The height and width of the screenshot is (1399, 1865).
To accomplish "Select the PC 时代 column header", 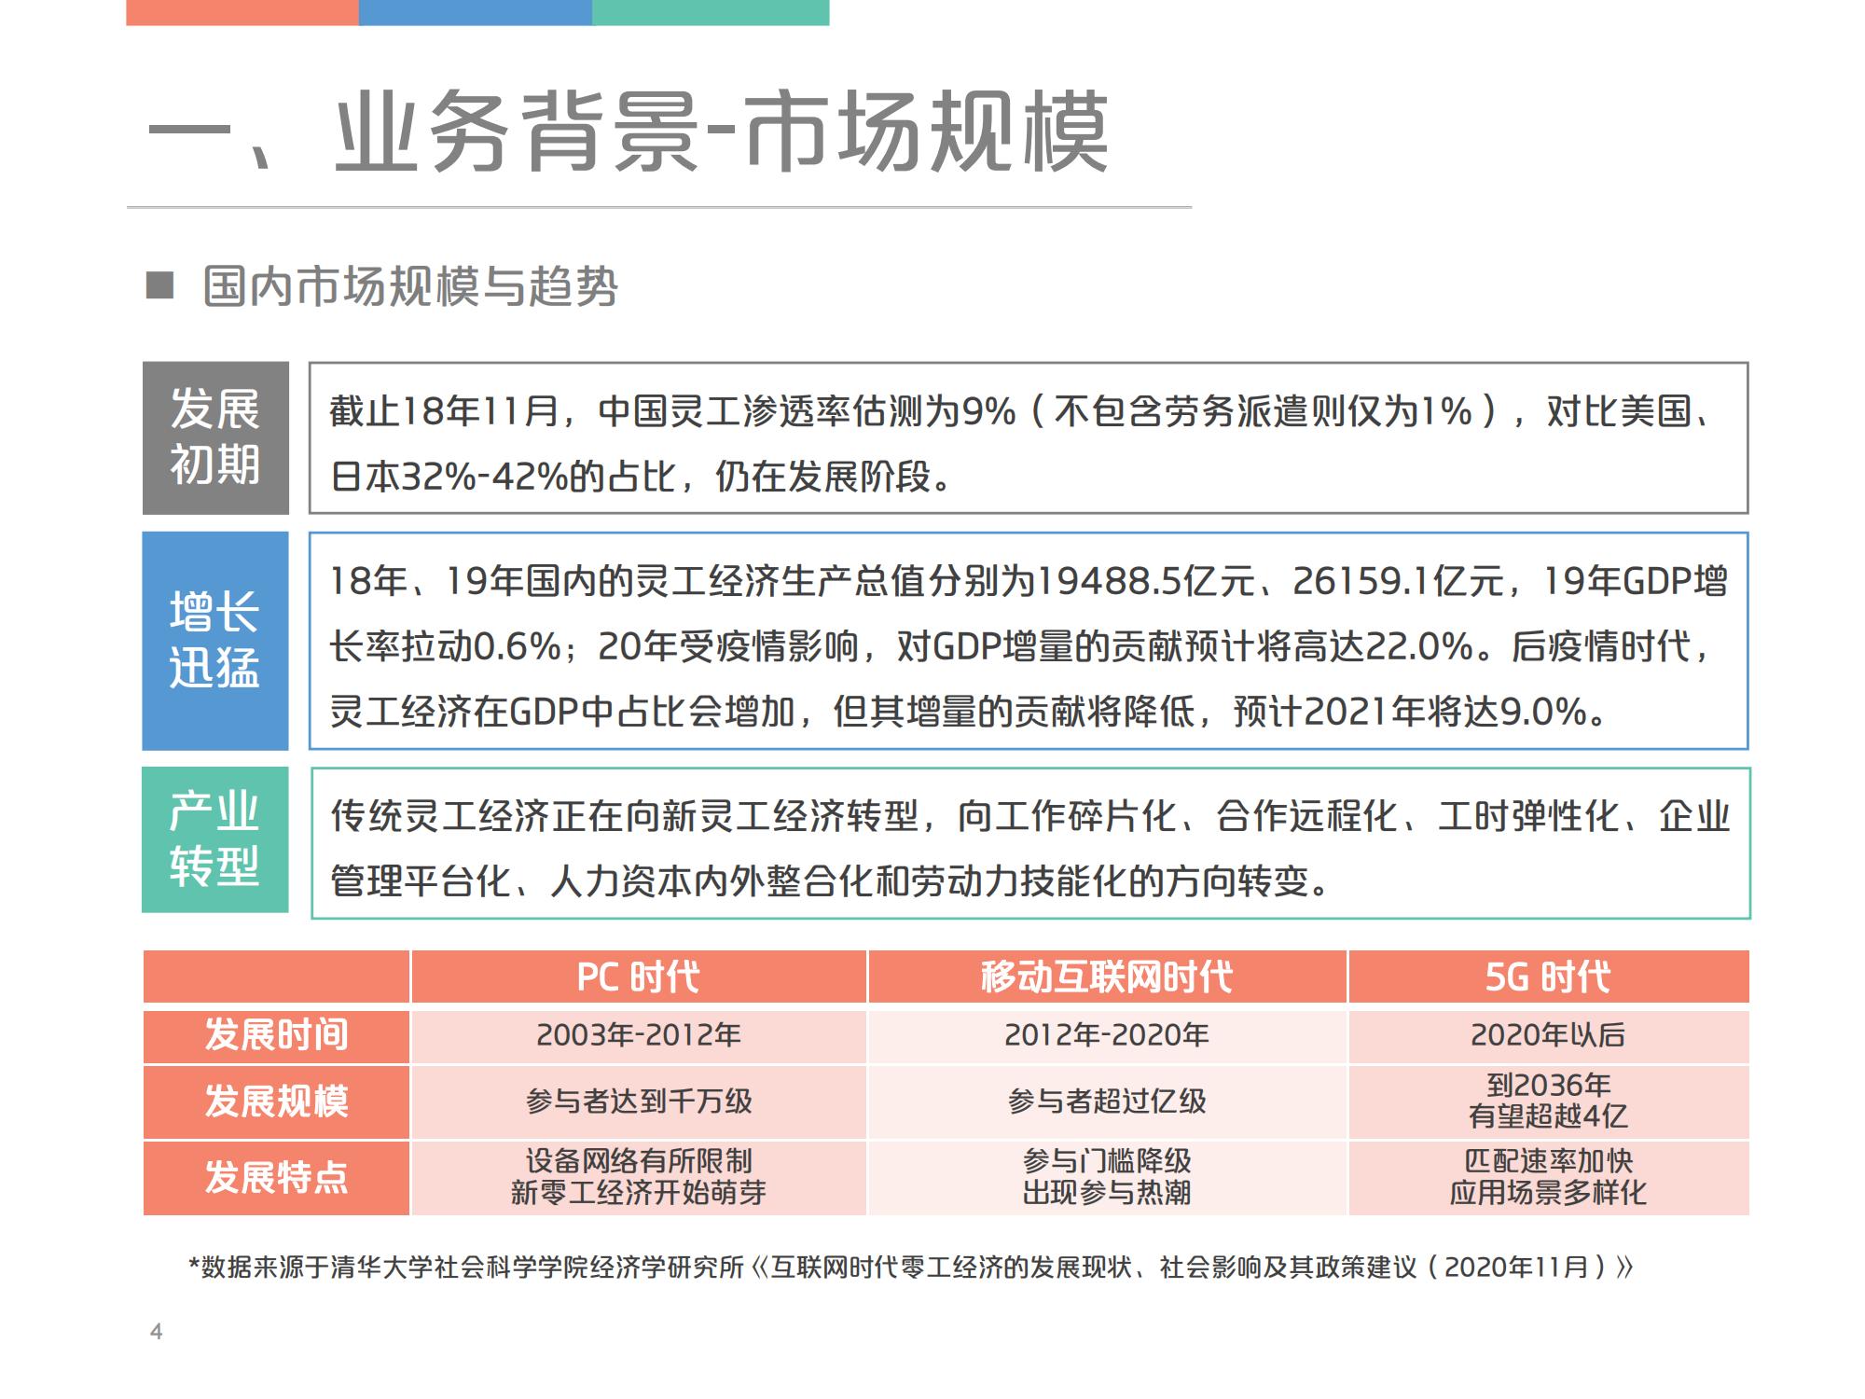I will [638, 977].
